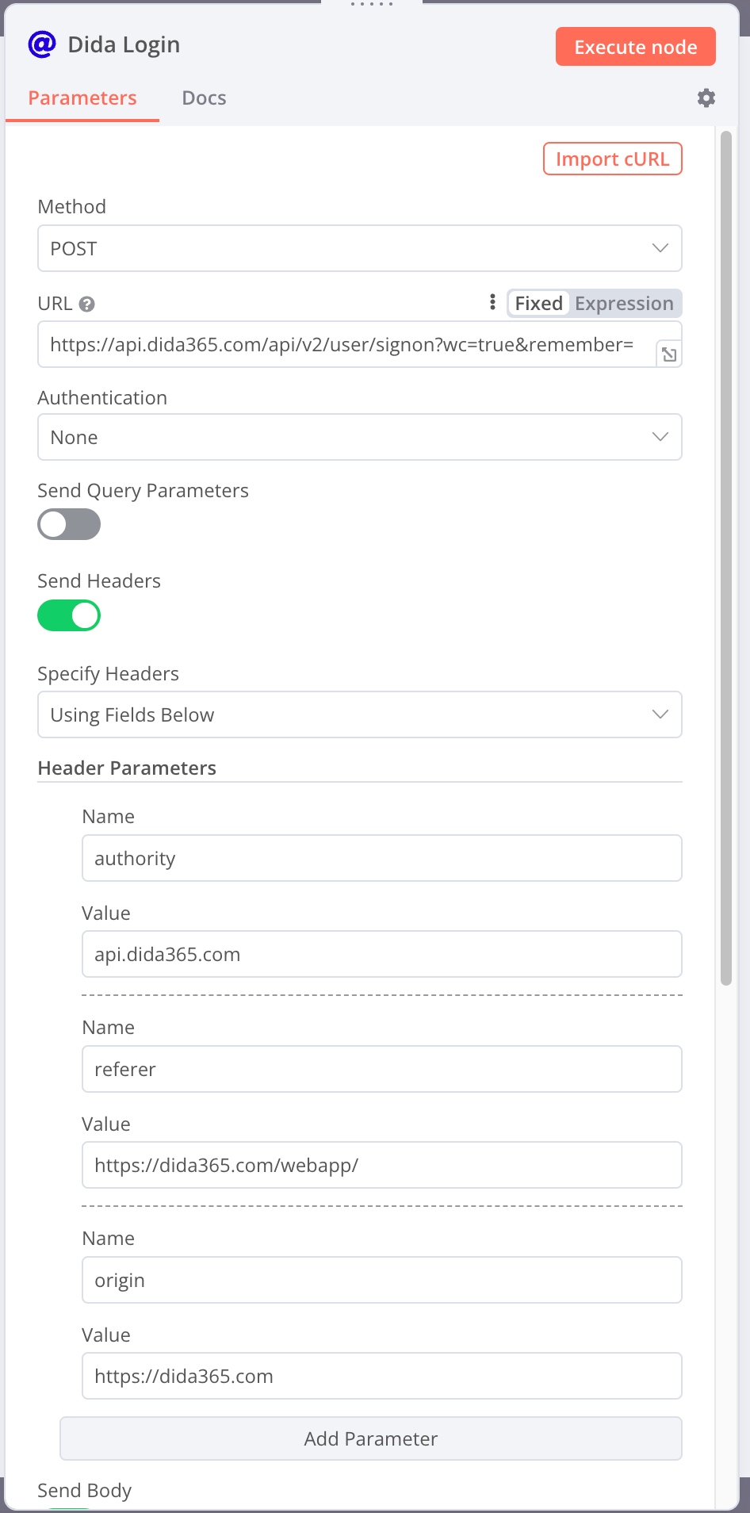
Task: Click the Import cURL button
Action: point(612,159)
